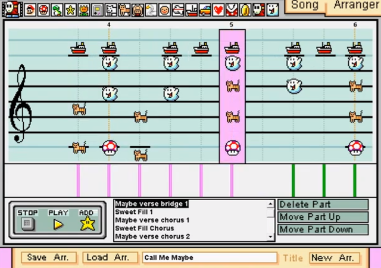
Task: Select the Yoshi instrument icon
Action: coord(57,10)
